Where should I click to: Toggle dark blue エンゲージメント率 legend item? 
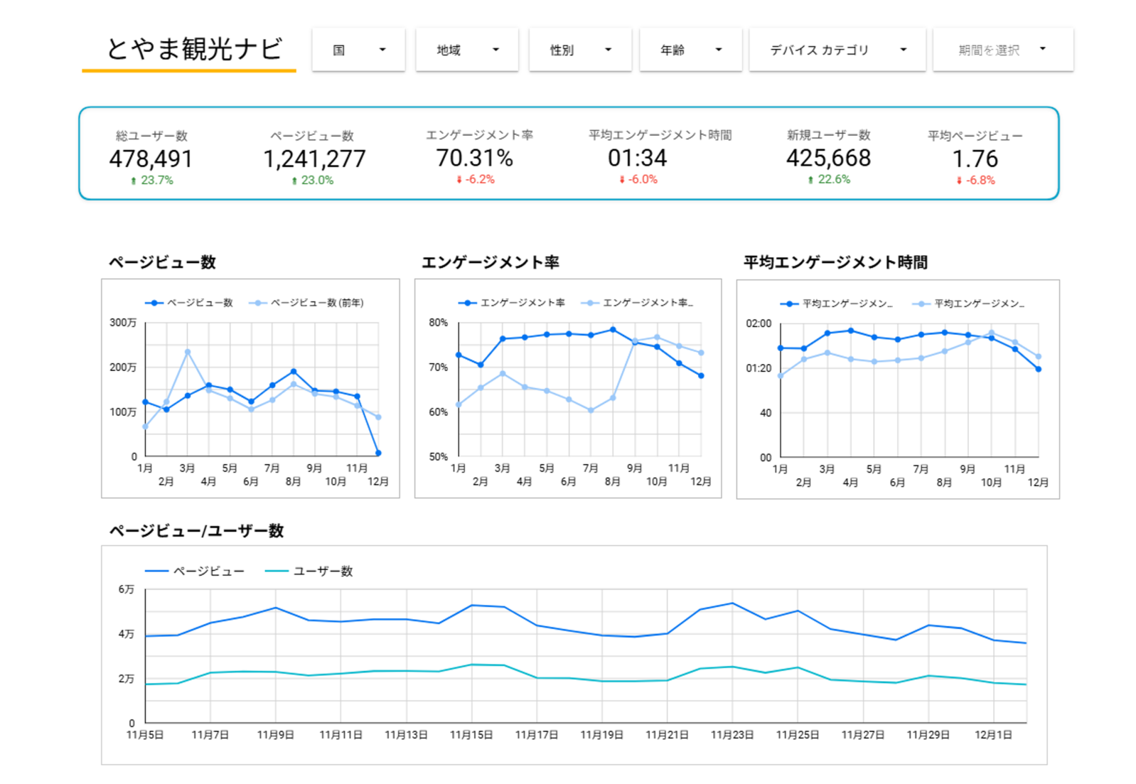[511, 303]
